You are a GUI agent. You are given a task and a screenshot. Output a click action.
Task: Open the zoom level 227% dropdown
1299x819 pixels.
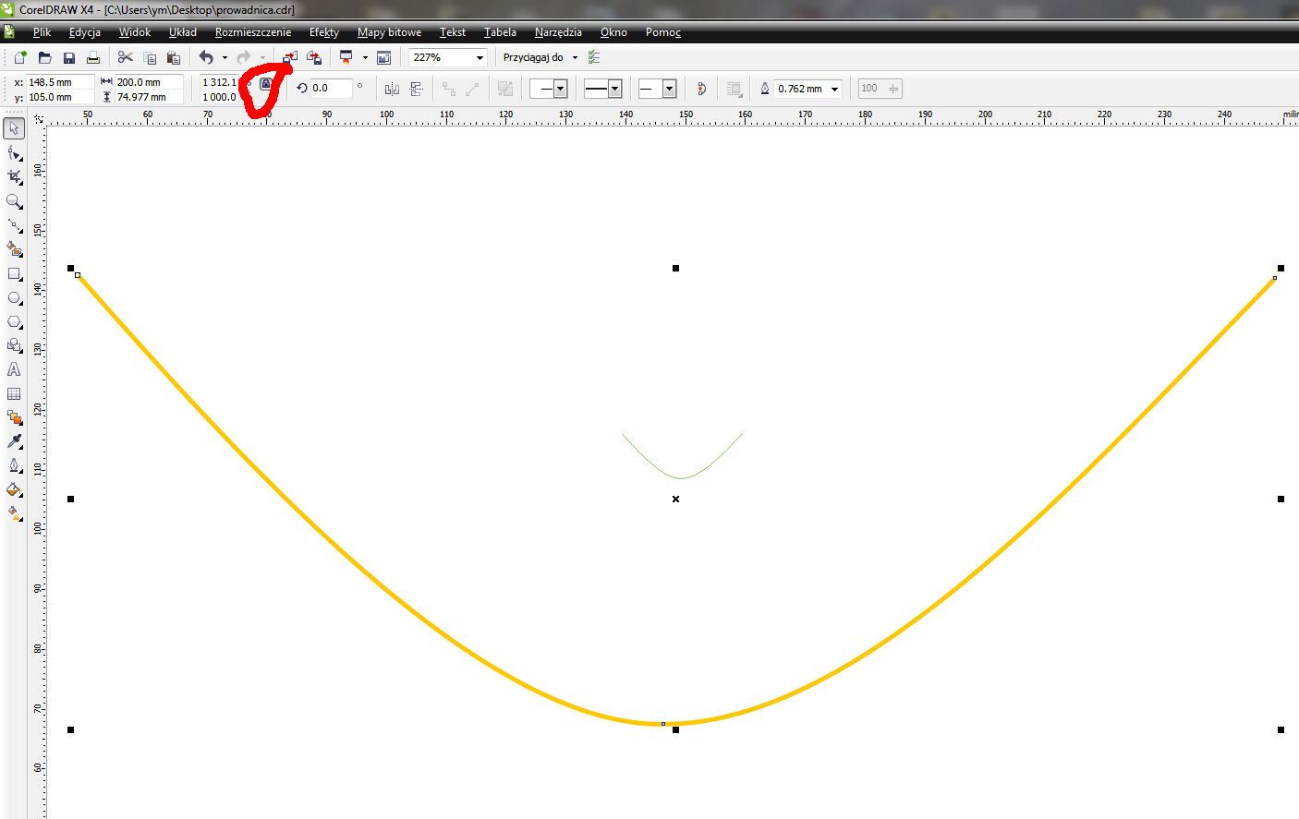[480, 57]
